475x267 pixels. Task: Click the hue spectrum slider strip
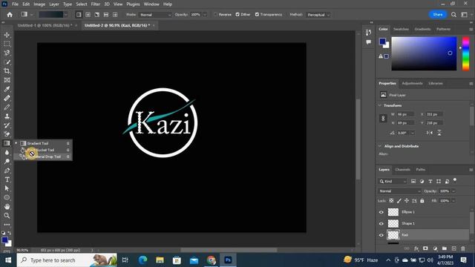[x=465, y=53]
